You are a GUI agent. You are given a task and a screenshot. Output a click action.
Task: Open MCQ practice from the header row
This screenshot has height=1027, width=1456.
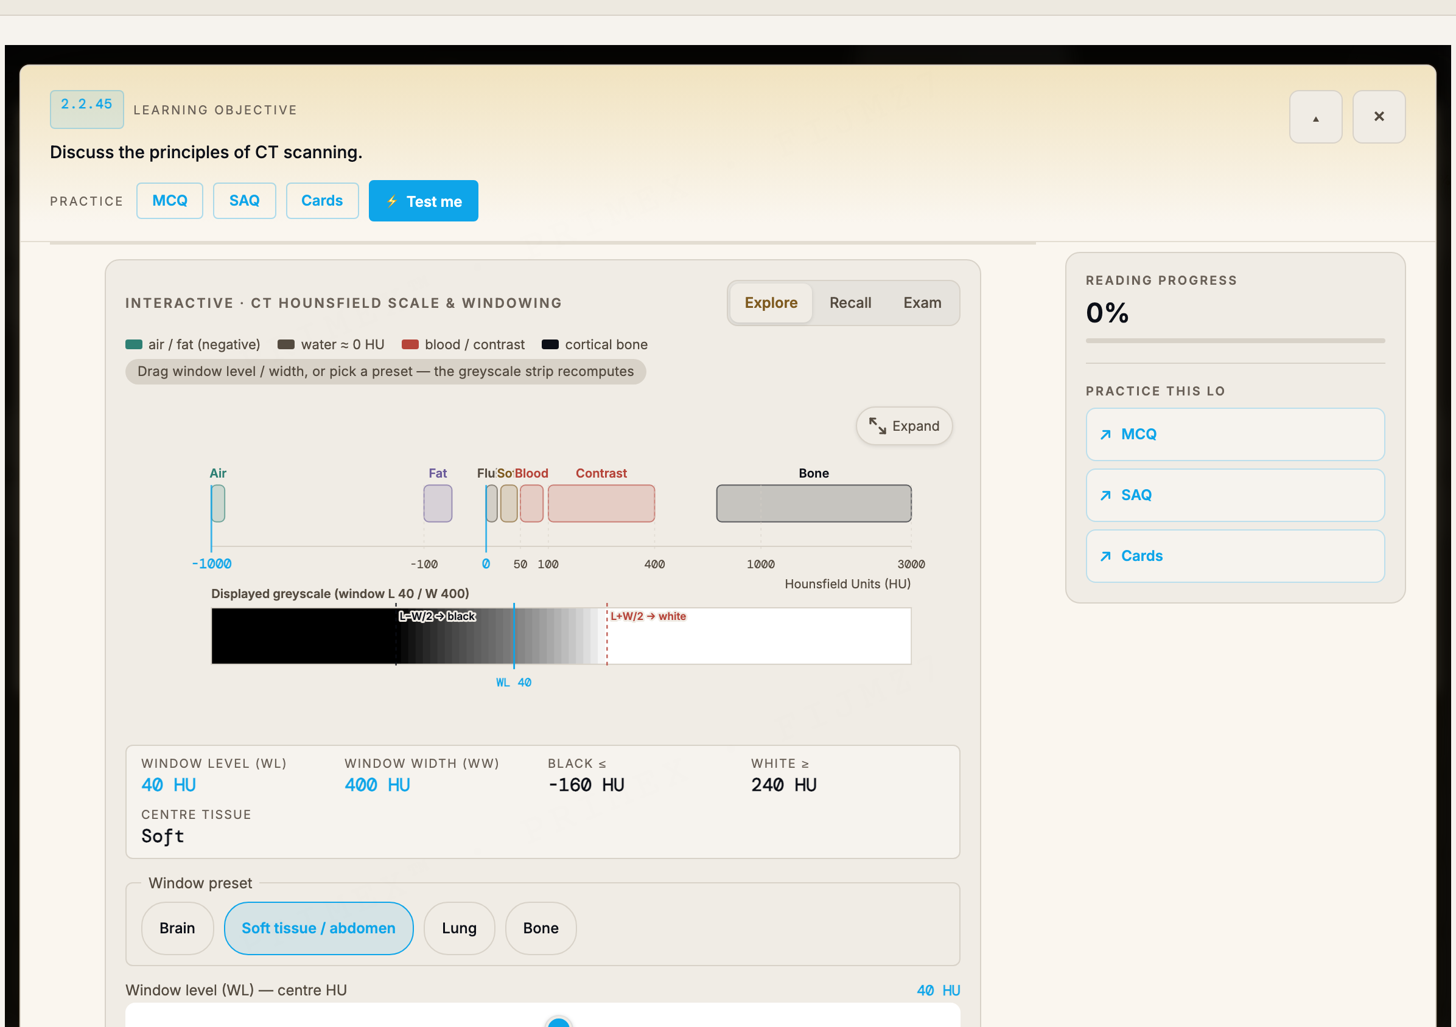coord(170,201)
